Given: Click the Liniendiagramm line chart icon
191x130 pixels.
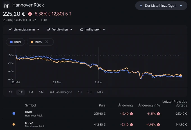Looking at the screenshot, I should click(10, 30).
